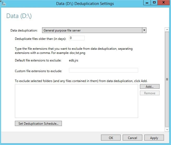The height and width of the screenshot is (145, 171).
Task: Confirm settings with the OK button
Action: click(111, 138)
